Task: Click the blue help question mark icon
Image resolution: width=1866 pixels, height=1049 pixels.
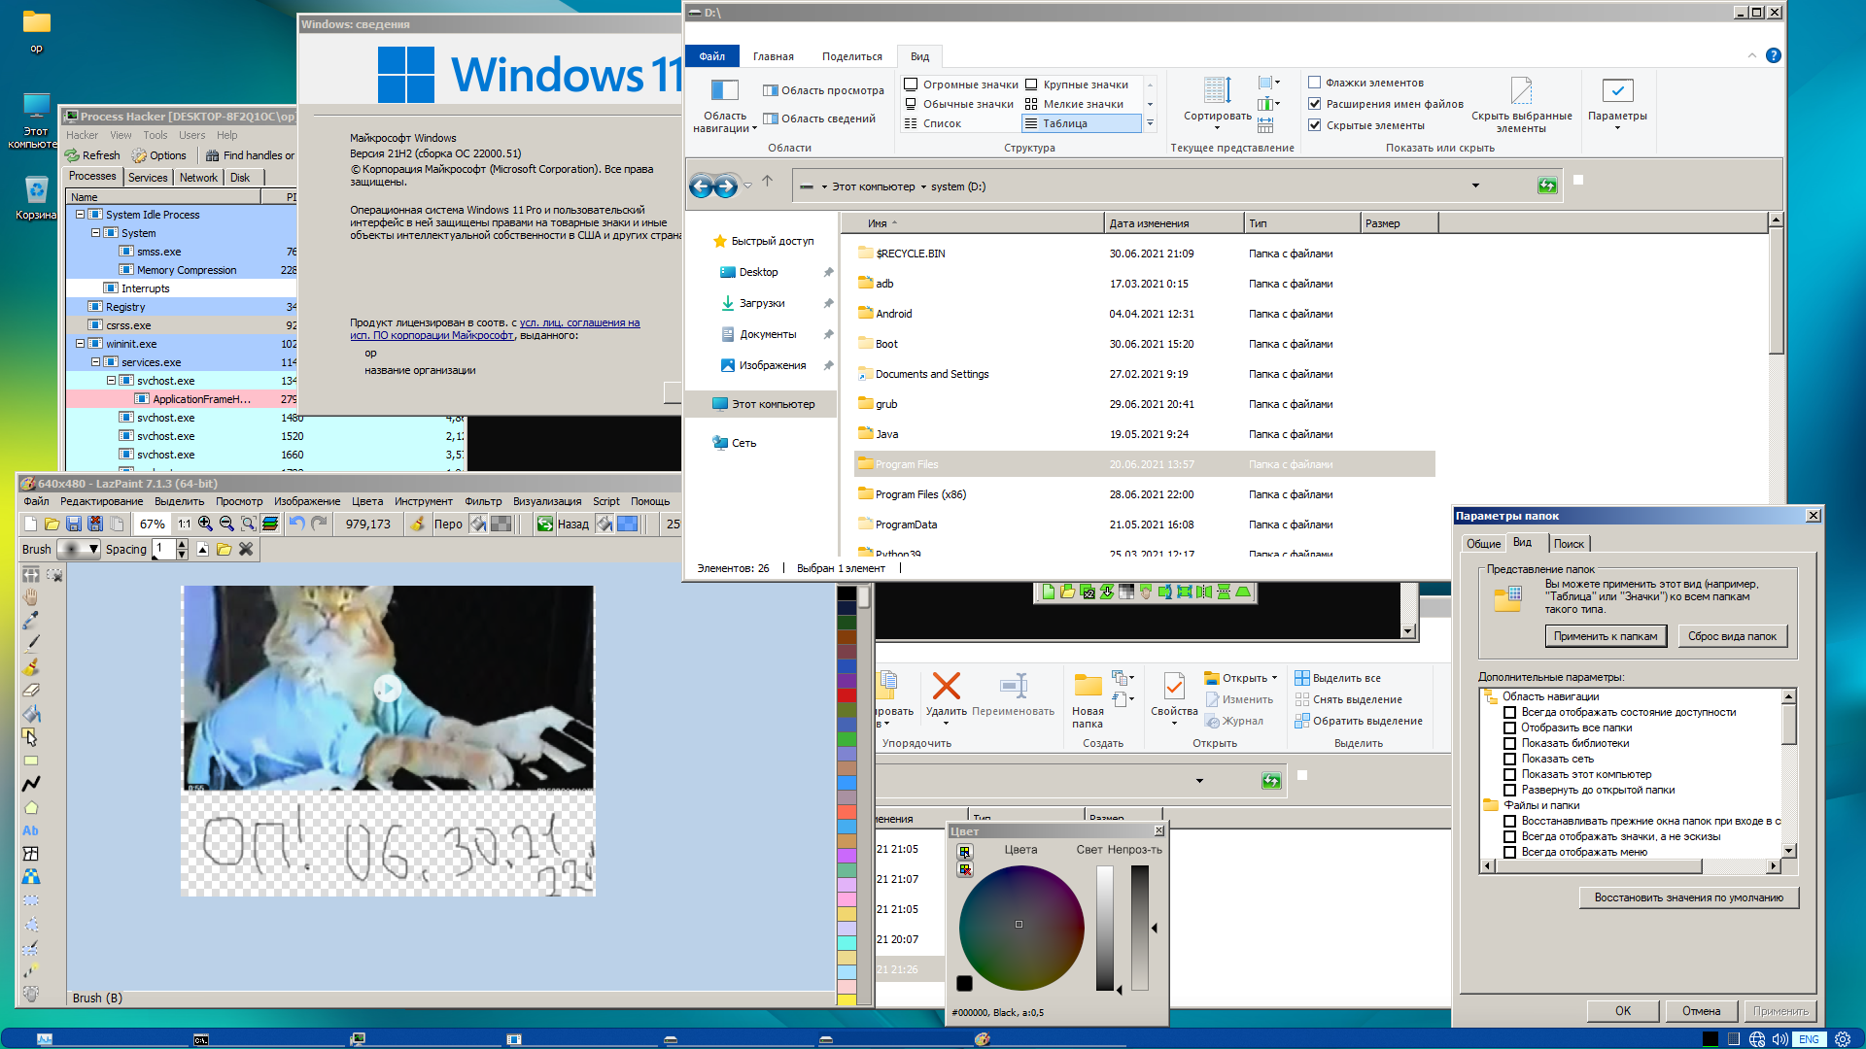Action: click(1774, 55)
